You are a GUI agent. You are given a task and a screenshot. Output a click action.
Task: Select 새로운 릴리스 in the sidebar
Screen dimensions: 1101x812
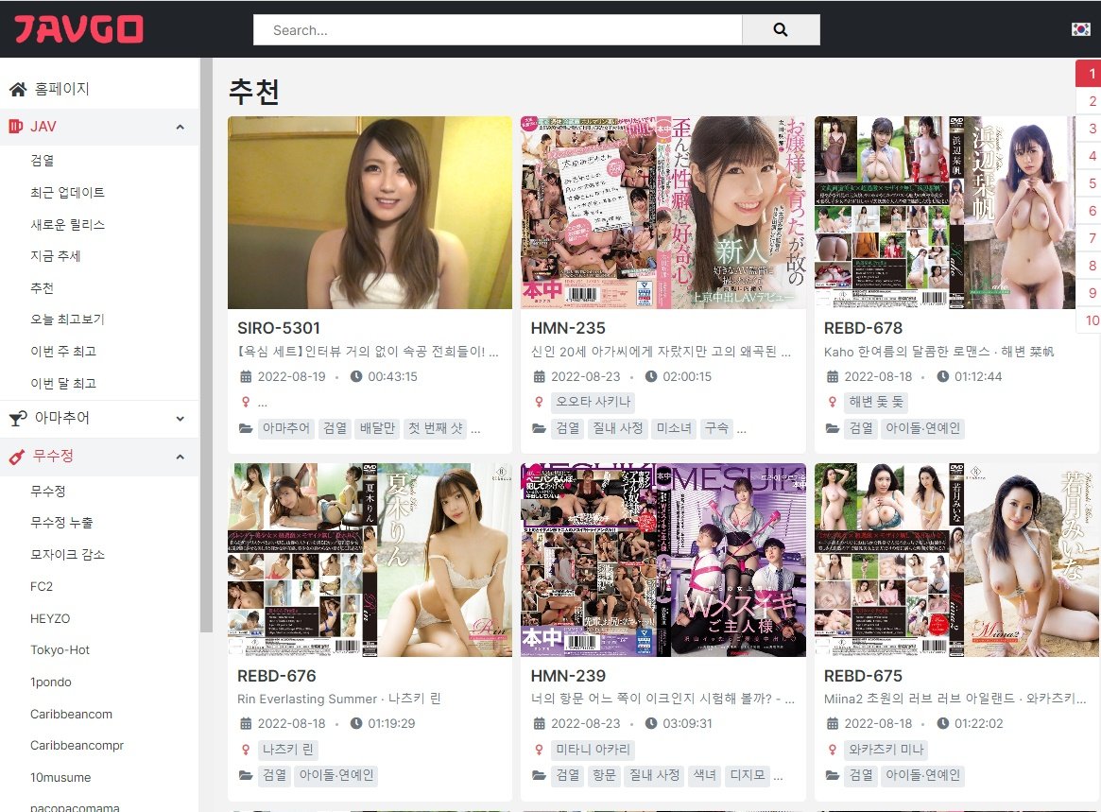tap(67, 225)
